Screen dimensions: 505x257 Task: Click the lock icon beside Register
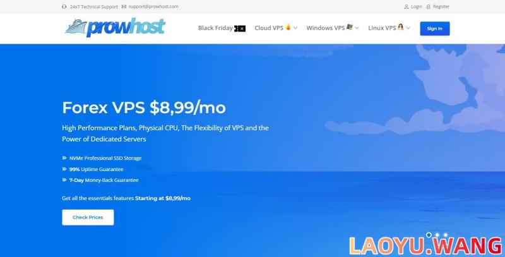point(429,6)
